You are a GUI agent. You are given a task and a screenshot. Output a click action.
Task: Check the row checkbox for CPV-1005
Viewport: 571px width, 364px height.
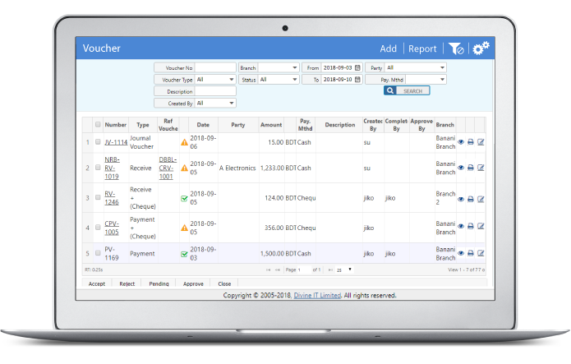point(98,228)
